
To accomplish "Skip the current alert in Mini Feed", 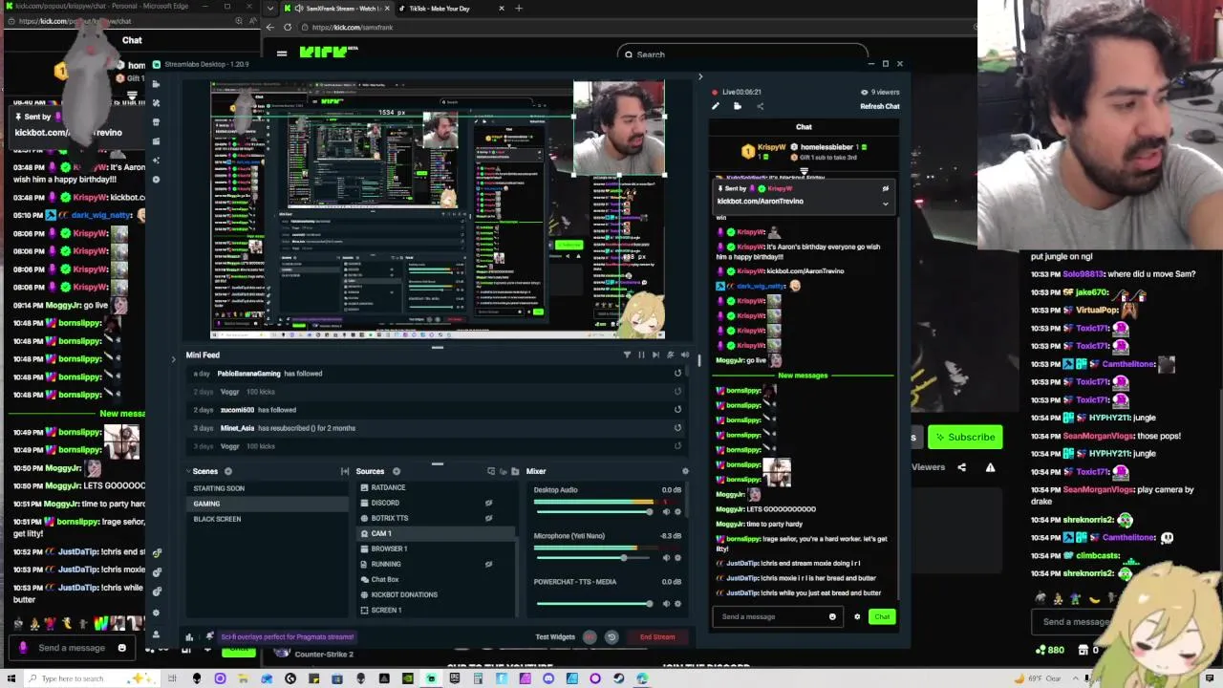I will 655,355.
